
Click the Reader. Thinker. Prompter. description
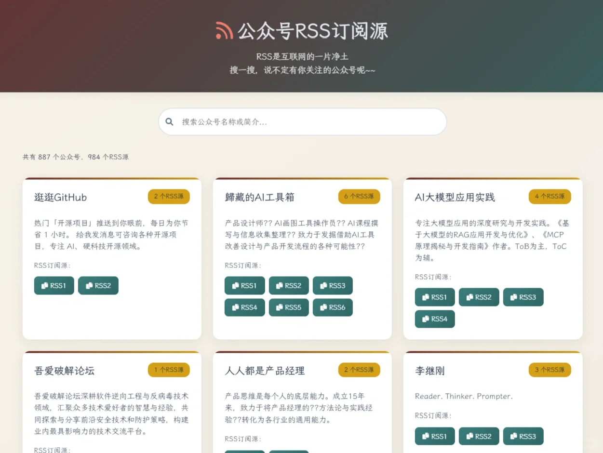click(464, 396)
